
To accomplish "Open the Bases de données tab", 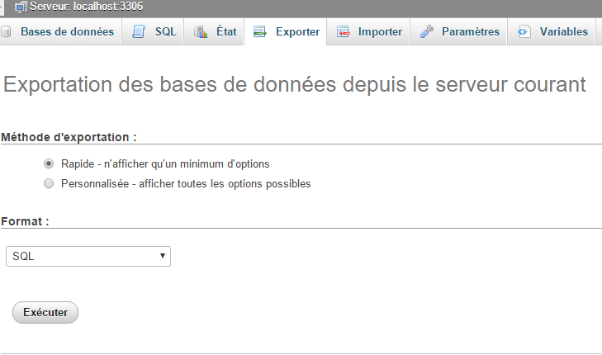I will coord(60,32).
